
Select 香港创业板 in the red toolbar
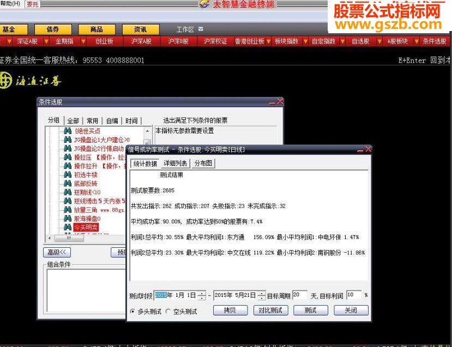coord(249,41)
